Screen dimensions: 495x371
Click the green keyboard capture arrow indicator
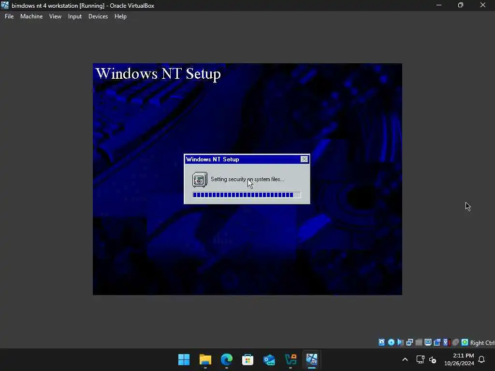[x=465, y=342]
